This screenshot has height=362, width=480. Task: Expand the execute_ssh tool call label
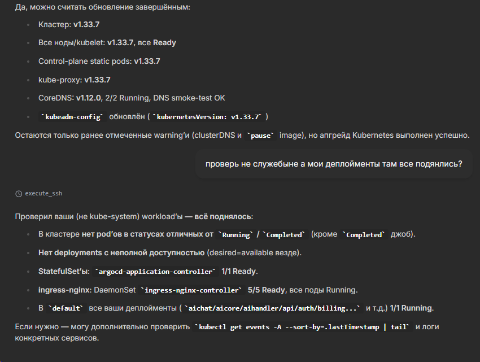pyautogui.click(x=43, y=193)
